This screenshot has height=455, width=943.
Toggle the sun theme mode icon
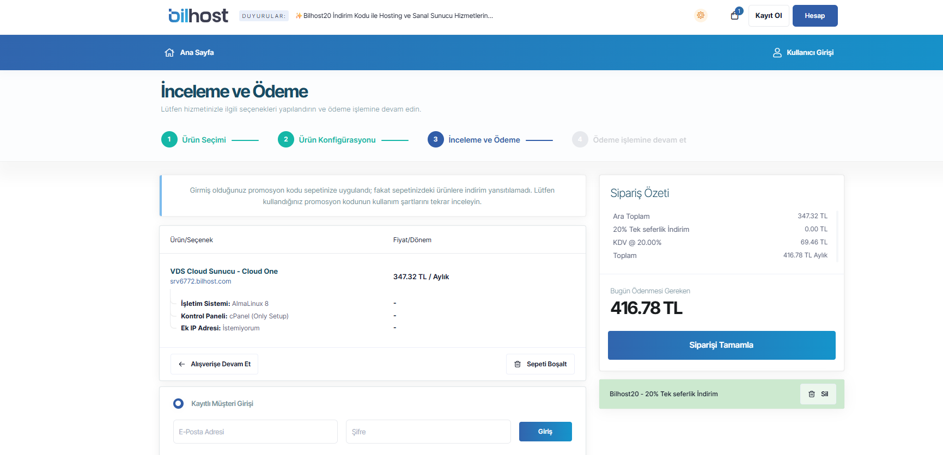pyautogui.click(x=701, y=15)
